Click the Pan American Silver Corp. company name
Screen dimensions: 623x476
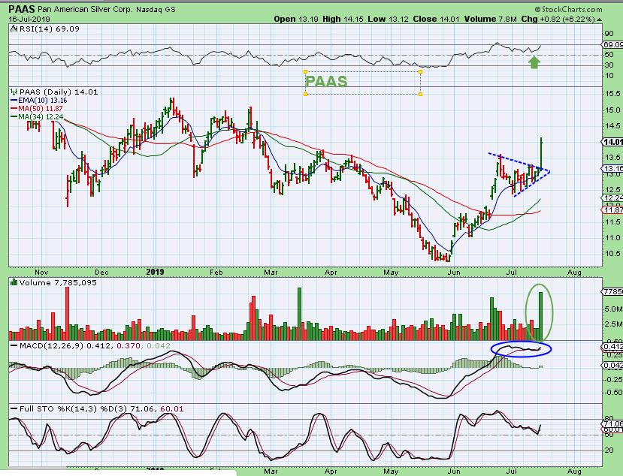[86, 9]
